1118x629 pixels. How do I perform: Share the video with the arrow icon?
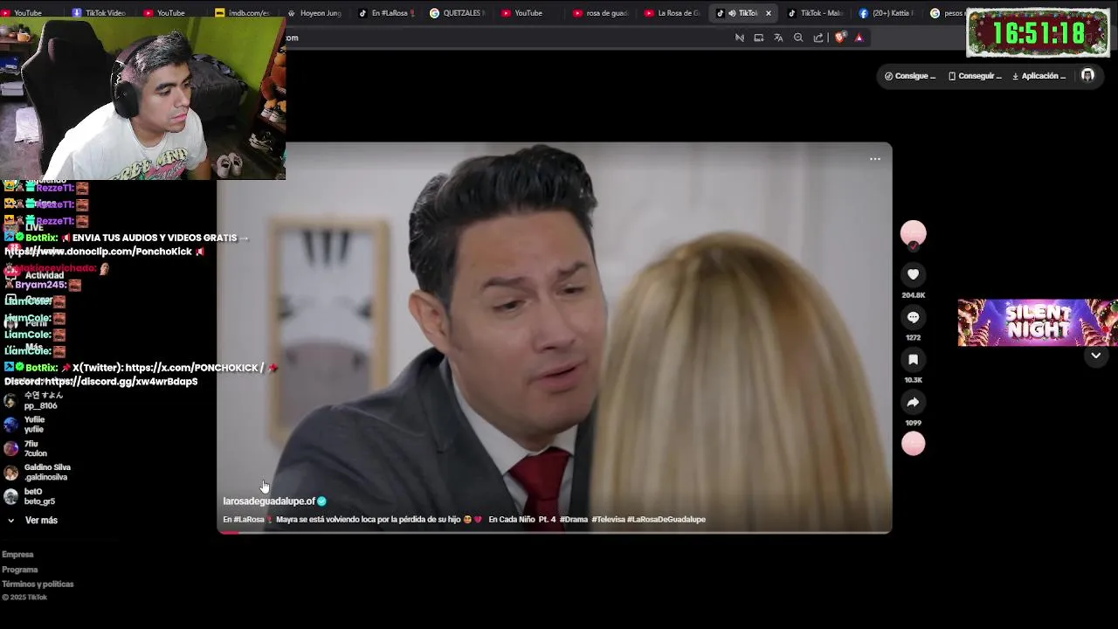click(913, 402)
